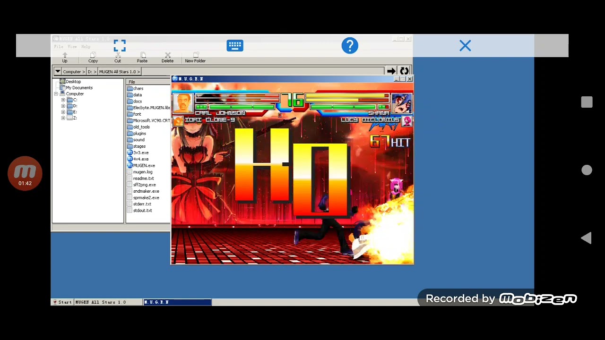
Task: Select the 3v3.exe file
Action: (138, 153)
